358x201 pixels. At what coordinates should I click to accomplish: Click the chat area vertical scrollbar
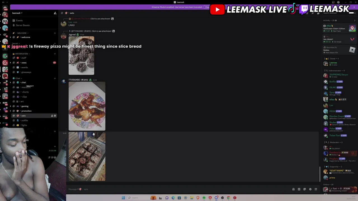pos(320,174)
